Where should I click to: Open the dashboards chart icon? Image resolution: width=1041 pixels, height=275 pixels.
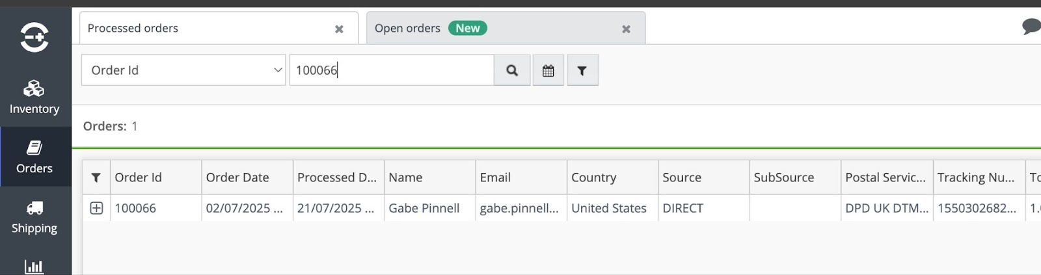(x=34, y=267)
